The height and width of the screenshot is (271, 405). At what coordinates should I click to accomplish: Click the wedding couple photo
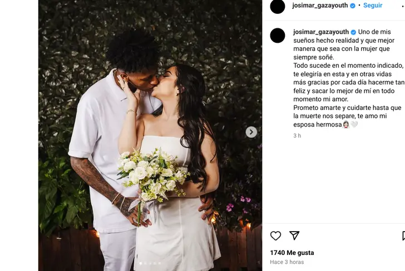click(x=150, y=135)
